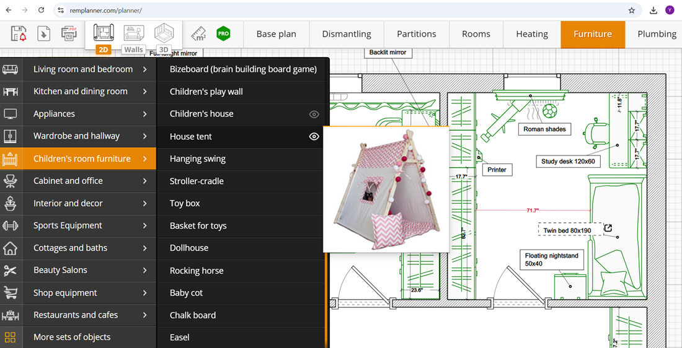The width and height of the screenshot is (682, 348).
Task: Click the dumbbell Sports Equipment icon
Action: coord(10,225)
